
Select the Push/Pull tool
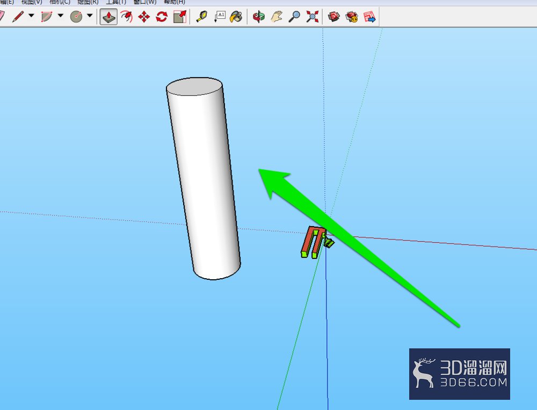coord(108,17)
